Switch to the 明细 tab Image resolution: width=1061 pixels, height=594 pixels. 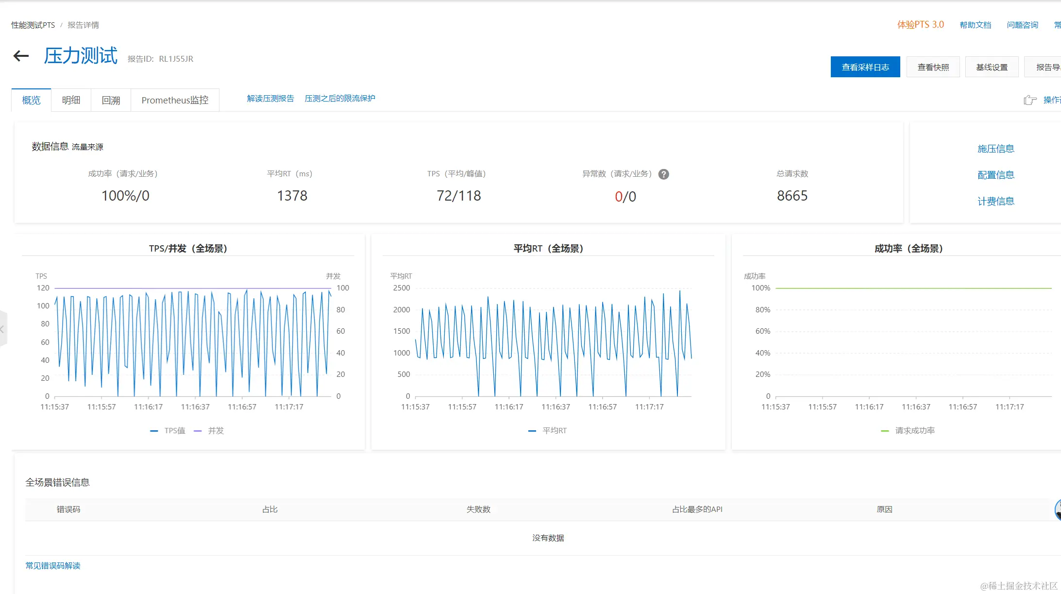(71, 101)
